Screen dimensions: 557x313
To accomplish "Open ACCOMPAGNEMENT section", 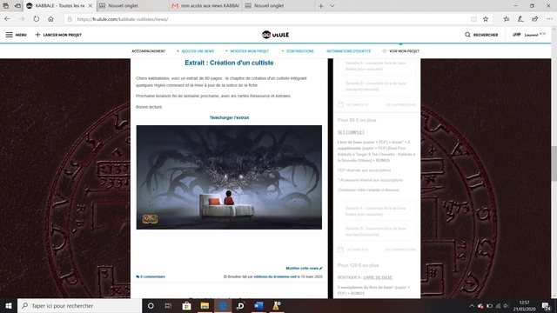I will pyautogui.click(x=149, y=51).
